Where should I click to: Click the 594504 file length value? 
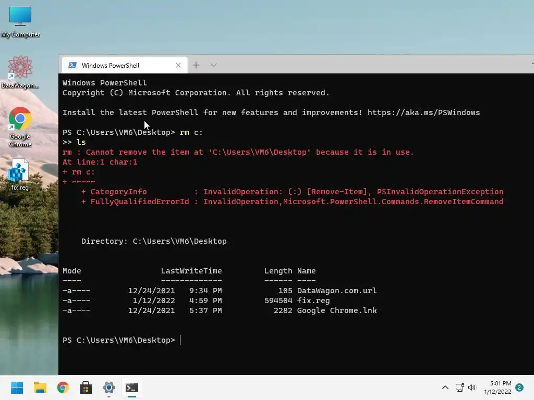[x=278, y=301]
